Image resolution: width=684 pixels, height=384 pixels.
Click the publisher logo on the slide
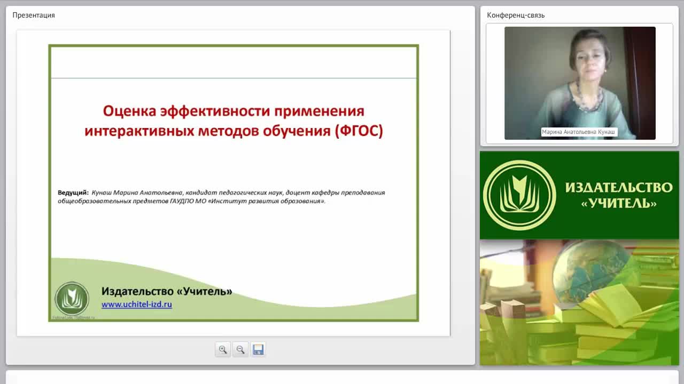[x=72, y=299]
